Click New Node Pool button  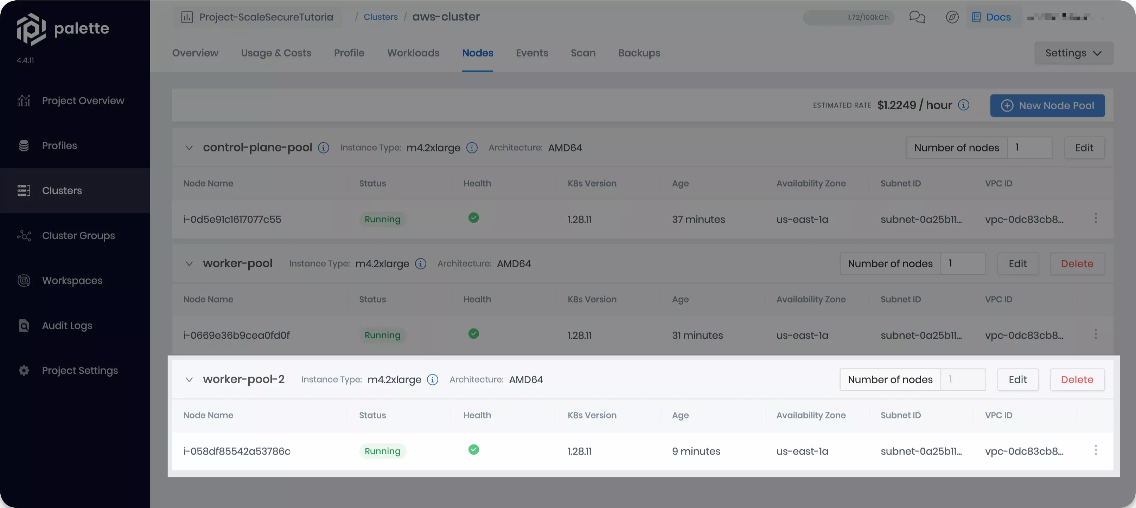point(1047,106)
